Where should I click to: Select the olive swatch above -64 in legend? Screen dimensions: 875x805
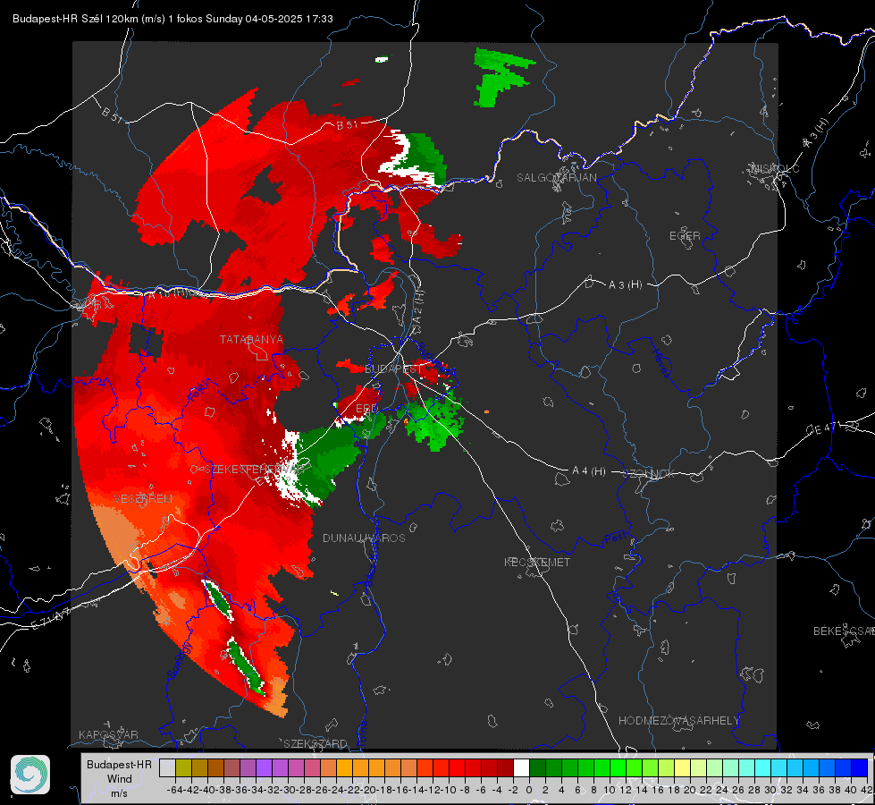[183, 767]
